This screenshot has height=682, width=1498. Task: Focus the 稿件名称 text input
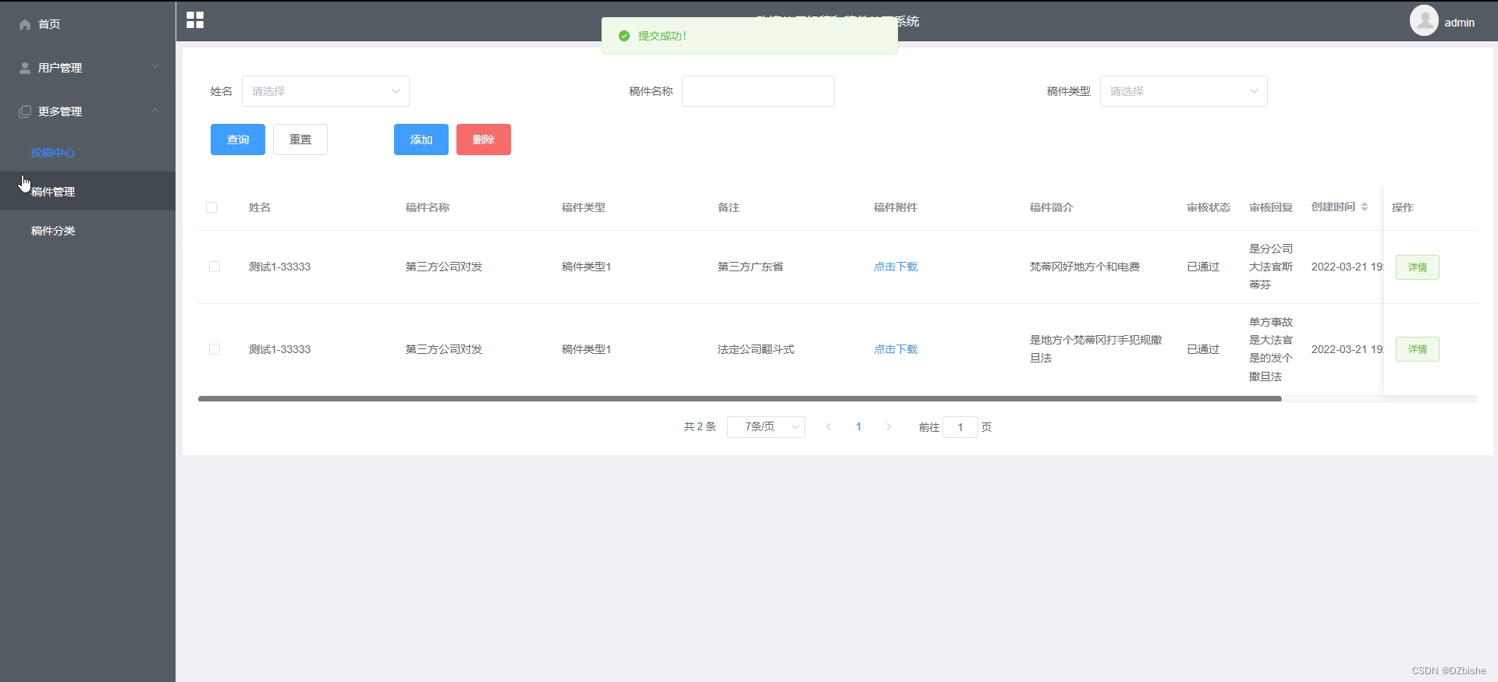point(758,91)
